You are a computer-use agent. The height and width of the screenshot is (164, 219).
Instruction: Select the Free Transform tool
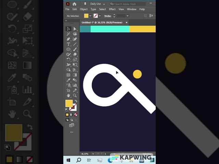point(75,65)
